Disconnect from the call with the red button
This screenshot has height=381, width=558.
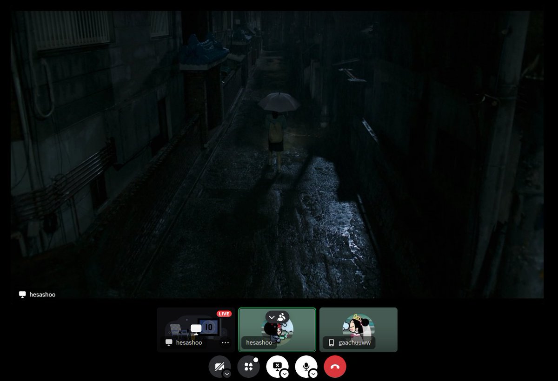tap(335, 367)
